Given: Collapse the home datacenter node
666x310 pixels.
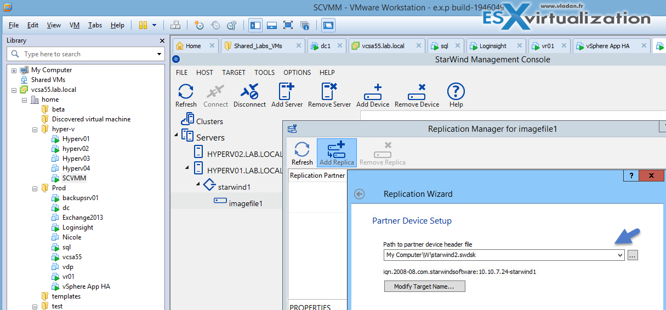Looking at the screenshot, I should point(24,100).
